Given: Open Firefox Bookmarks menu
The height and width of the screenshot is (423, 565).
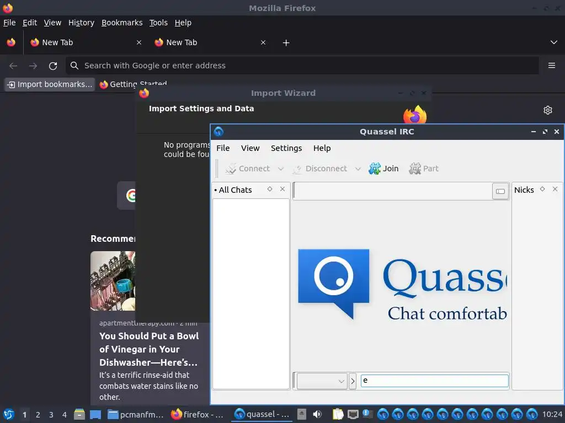Looking at the screenshot, I should point(122,23).
